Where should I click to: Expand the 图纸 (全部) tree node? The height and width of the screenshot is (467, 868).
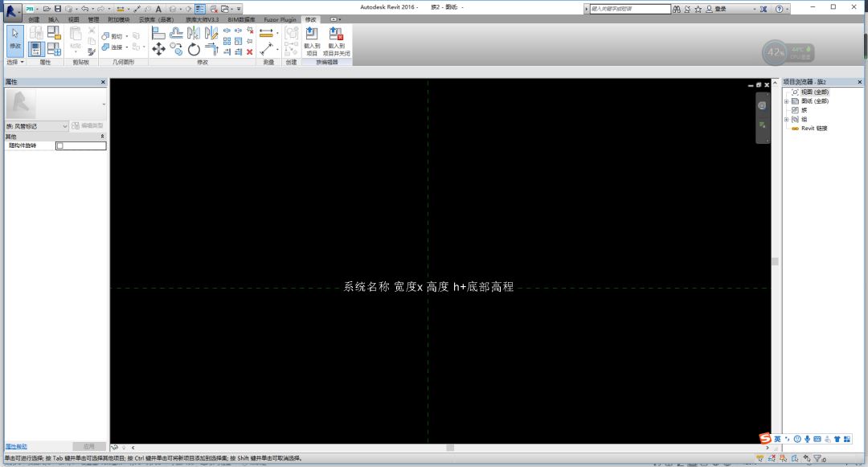pyautogui.click(x=786, y=101)
